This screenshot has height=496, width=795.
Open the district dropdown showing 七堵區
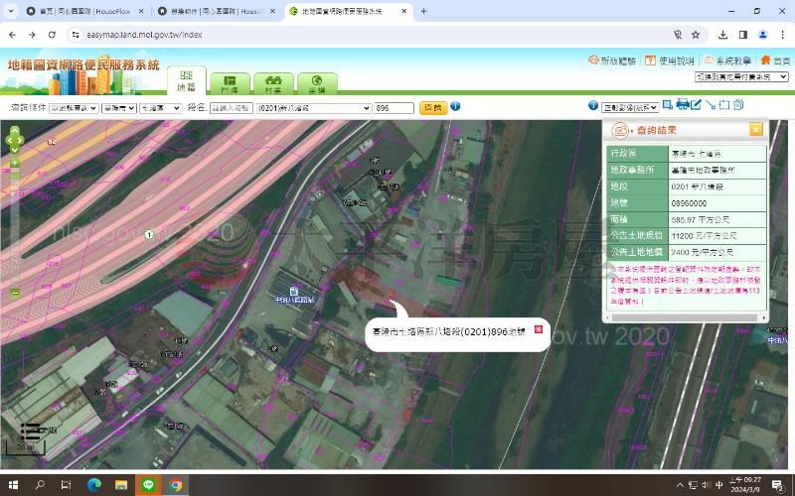(x=160, y=107)
